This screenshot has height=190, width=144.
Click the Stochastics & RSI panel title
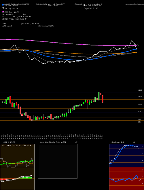tap(123, 142)
